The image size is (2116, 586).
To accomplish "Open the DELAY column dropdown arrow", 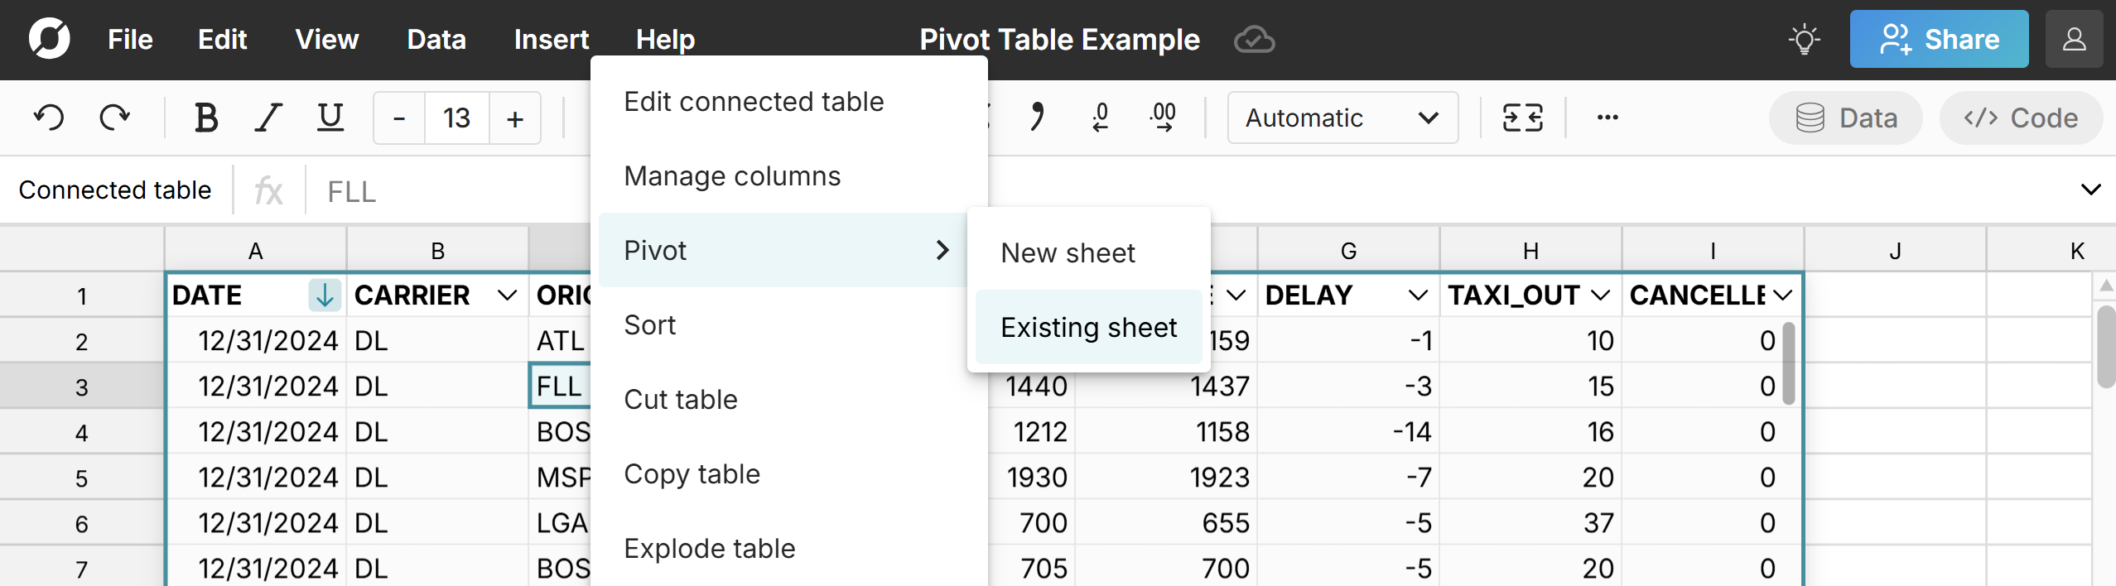I will 1418,295.
